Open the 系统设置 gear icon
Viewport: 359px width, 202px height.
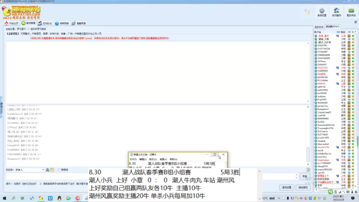click(322, 13)
